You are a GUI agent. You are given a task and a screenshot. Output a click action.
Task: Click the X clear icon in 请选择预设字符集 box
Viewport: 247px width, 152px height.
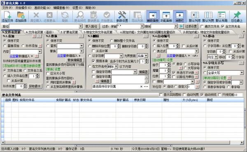(x=141, y=86)
